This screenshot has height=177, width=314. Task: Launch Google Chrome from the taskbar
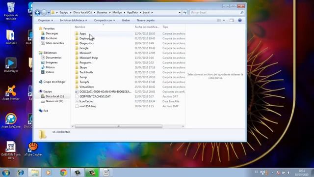tap(63, 173)
